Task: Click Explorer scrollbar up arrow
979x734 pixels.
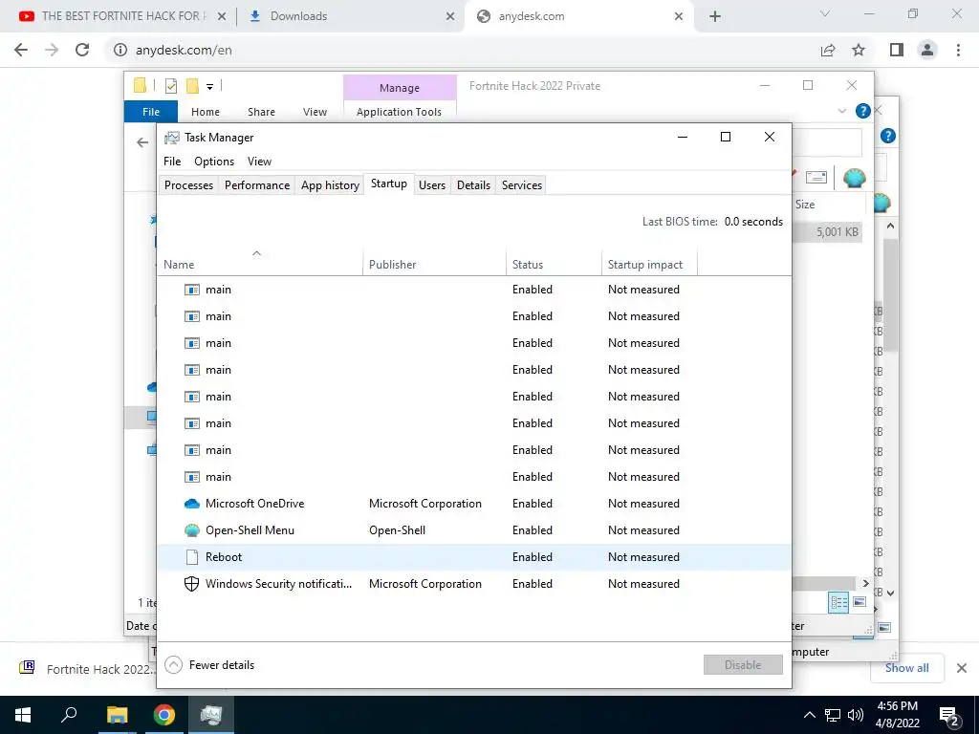Action: coord(890,226)
